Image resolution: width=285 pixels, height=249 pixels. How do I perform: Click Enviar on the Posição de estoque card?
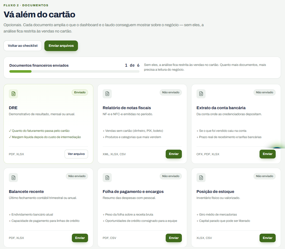268,238
